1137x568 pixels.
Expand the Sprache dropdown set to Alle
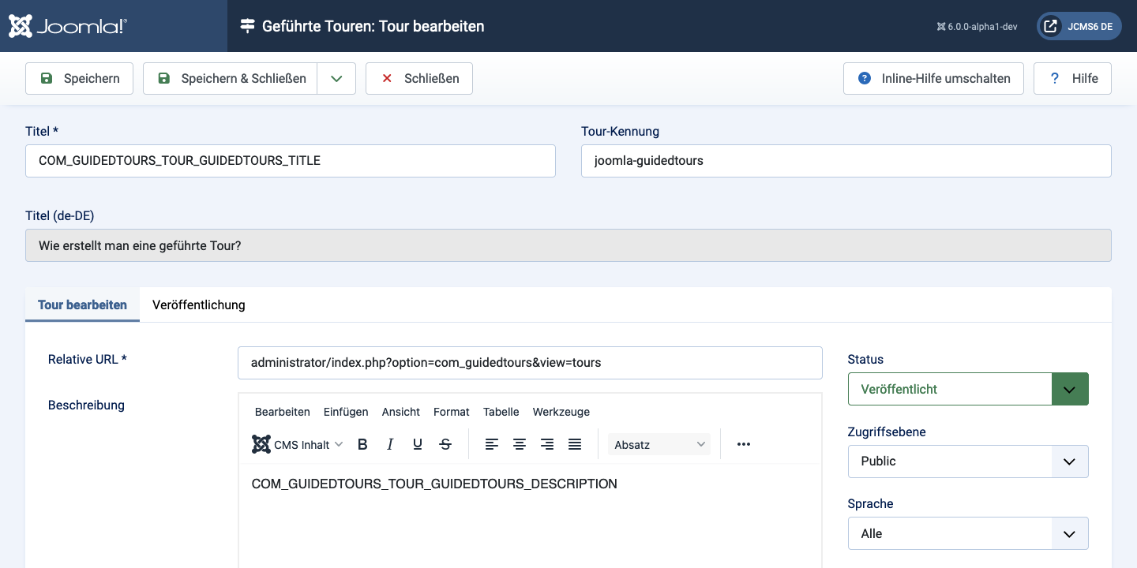(968, 533)
